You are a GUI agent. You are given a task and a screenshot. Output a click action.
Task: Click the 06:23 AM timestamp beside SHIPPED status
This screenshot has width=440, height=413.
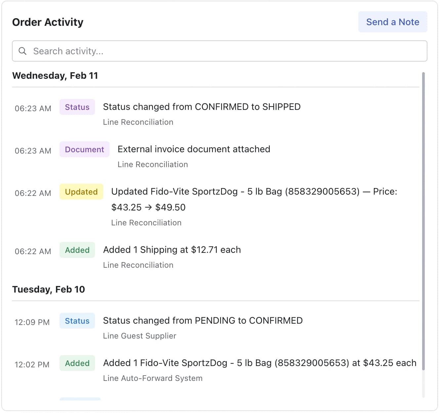(x=33, y=109)
